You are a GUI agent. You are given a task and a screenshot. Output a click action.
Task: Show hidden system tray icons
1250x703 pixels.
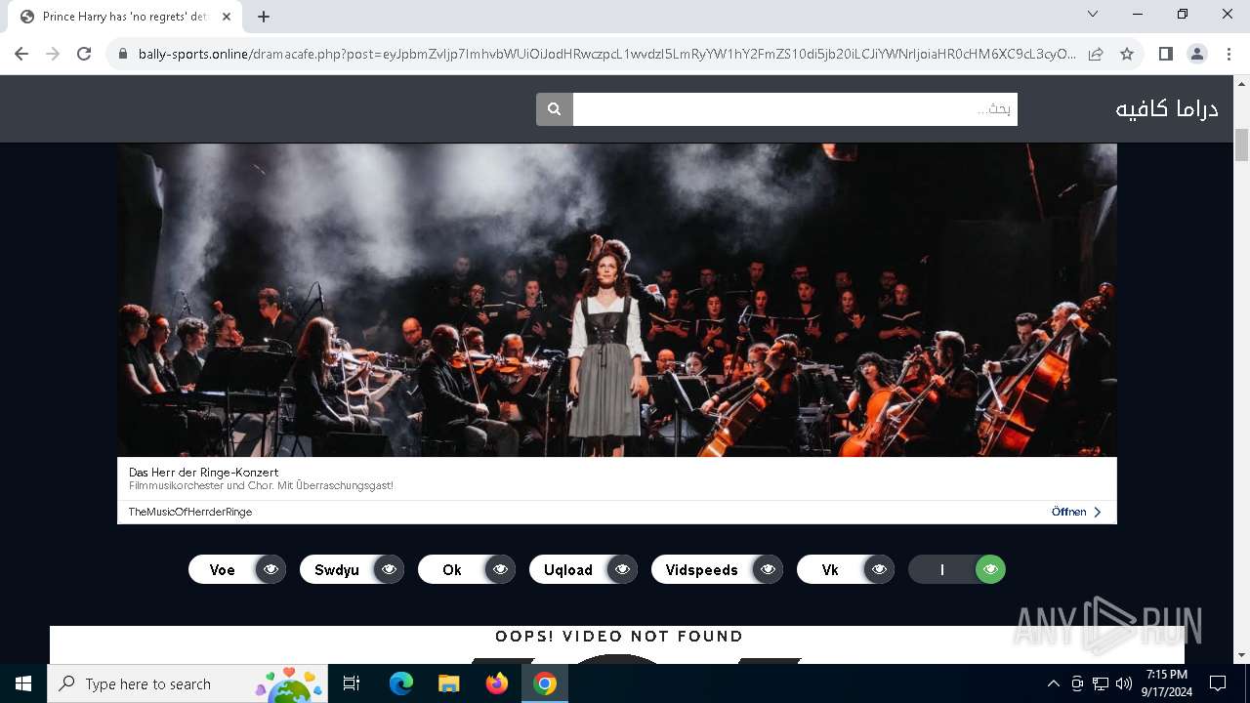[1053, 683]
